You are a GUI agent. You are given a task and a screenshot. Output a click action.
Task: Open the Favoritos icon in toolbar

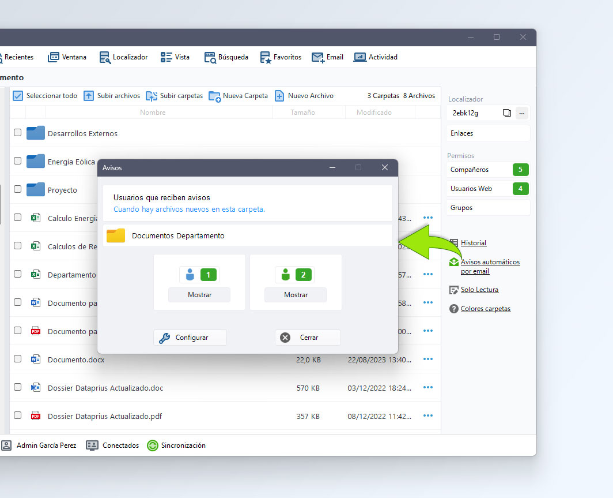point(266,57)
